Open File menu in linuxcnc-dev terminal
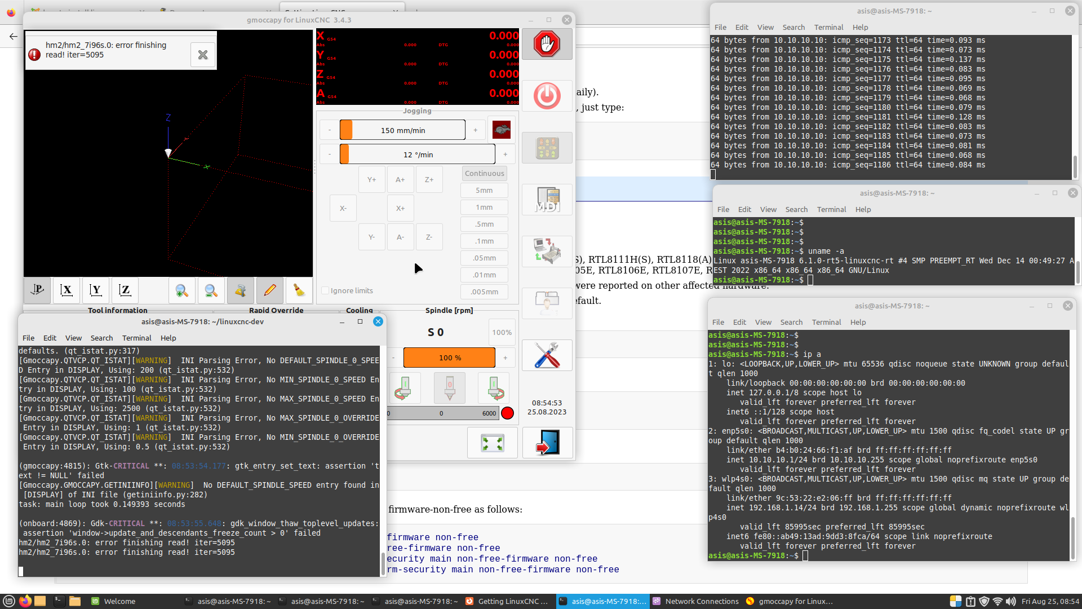 [x=28, y=338]
